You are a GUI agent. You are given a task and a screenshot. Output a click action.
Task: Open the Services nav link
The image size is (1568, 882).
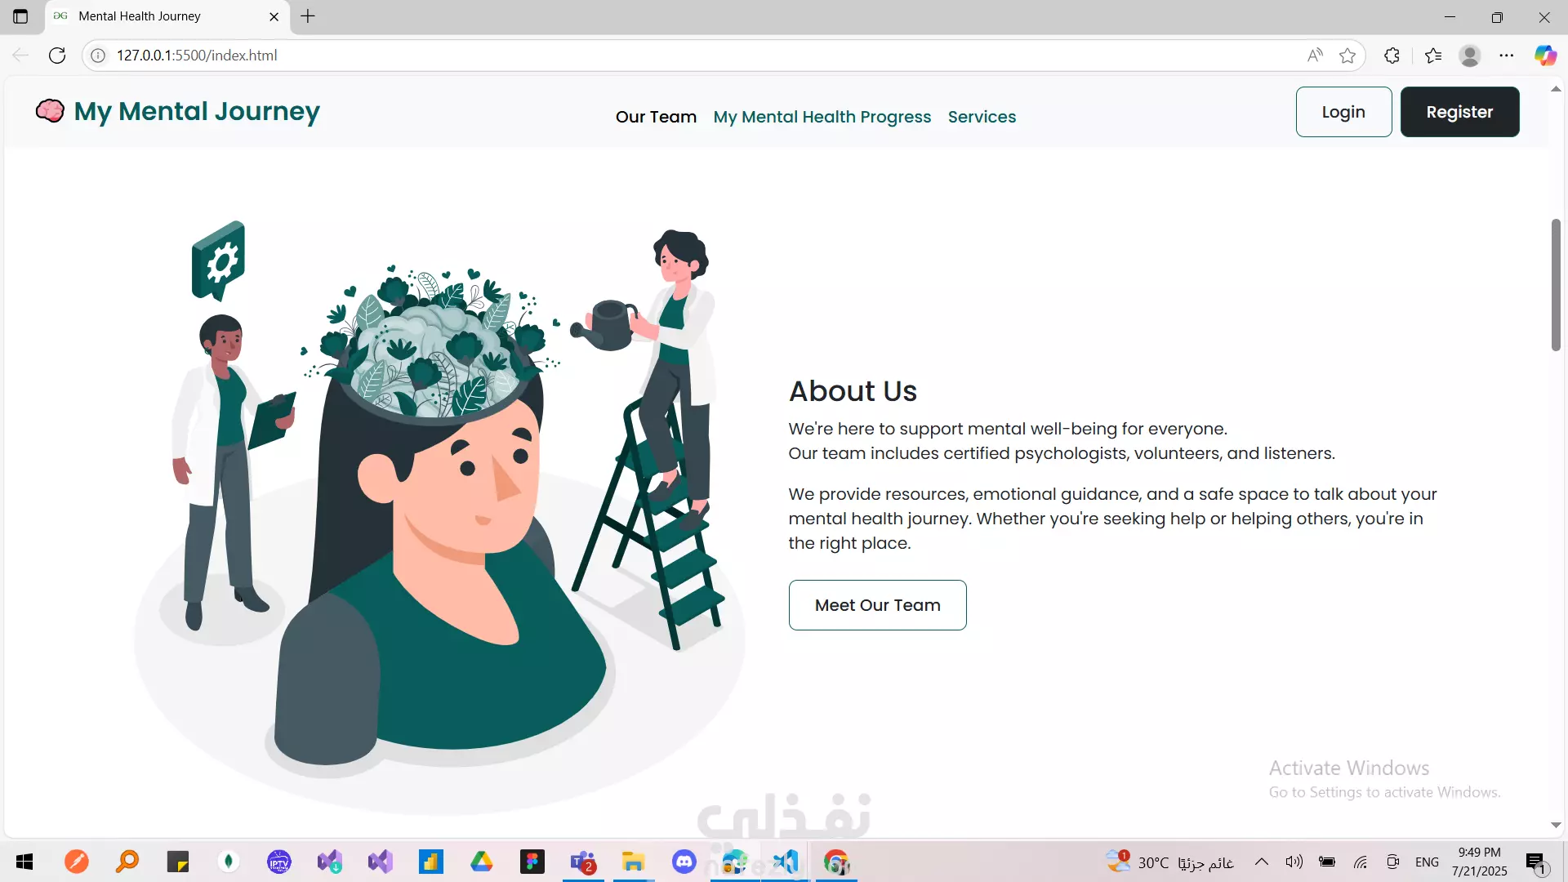[x=982, y=117]
